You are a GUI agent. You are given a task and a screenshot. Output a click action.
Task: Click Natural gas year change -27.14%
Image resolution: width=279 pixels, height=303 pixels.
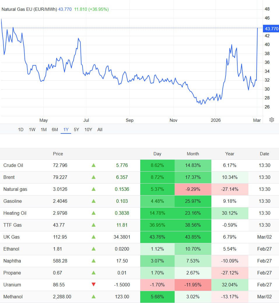[x=230, y=189]
